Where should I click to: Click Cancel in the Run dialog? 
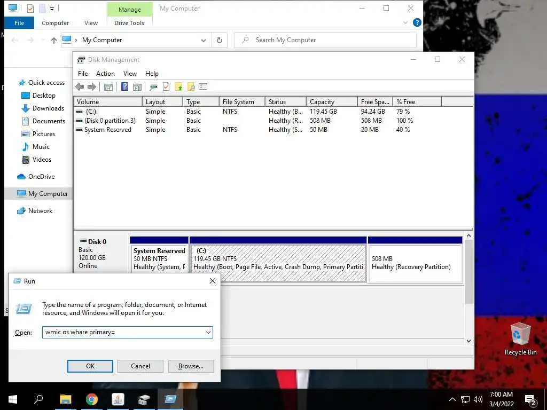pos(140,366)
